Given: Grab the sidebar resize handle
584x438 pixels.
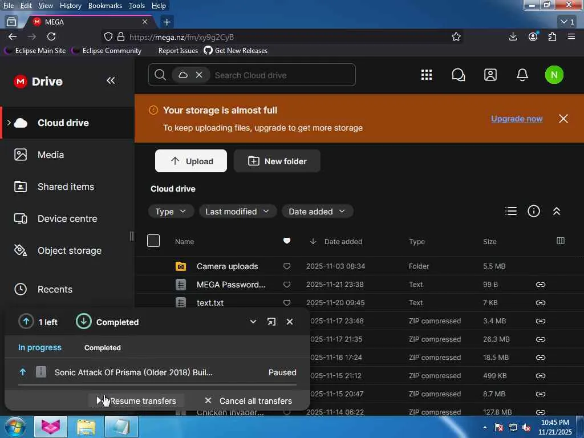Looking at the screenshot, I should coord(132,236).
